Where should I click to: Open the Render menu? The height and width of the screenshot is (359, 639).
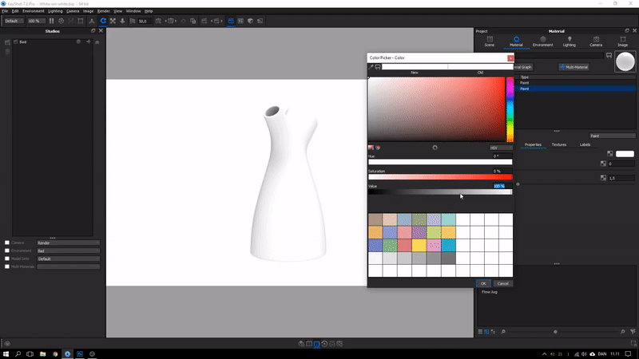pyautogui.click(x=104, y=11)
